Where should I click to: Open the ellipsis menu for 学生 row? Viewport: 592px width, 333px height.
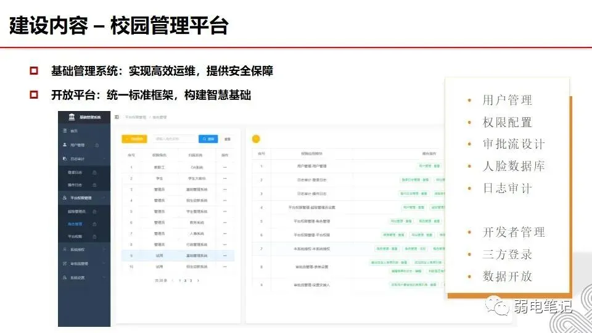point(225,178)
